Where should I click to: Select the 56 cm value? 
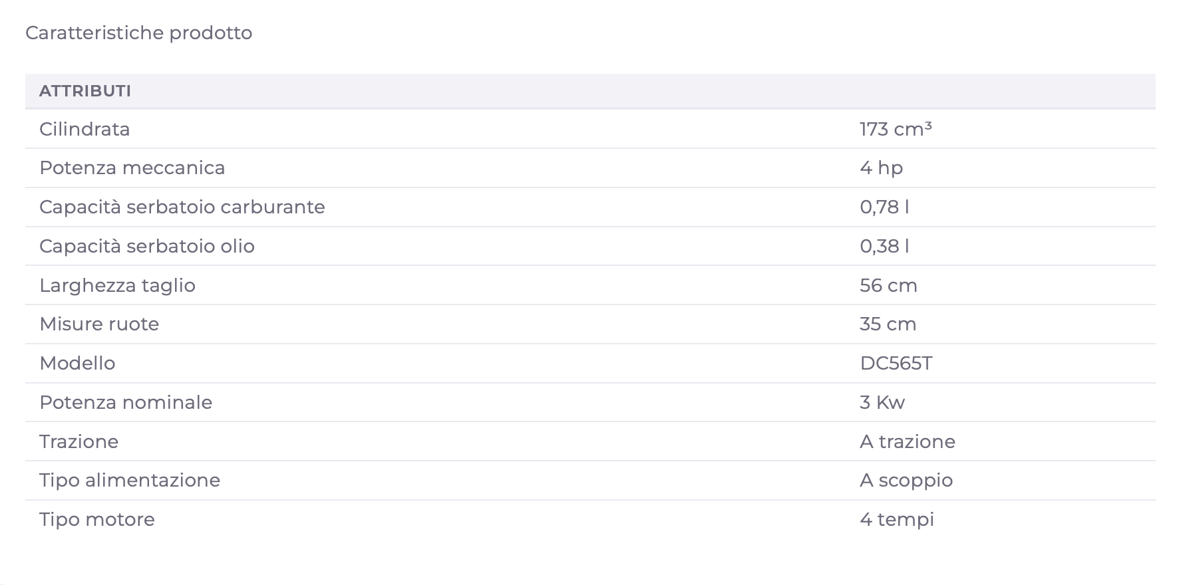tap(888, 285)
